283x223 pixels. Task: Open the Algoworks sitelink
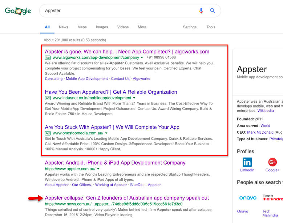(141, 79)
